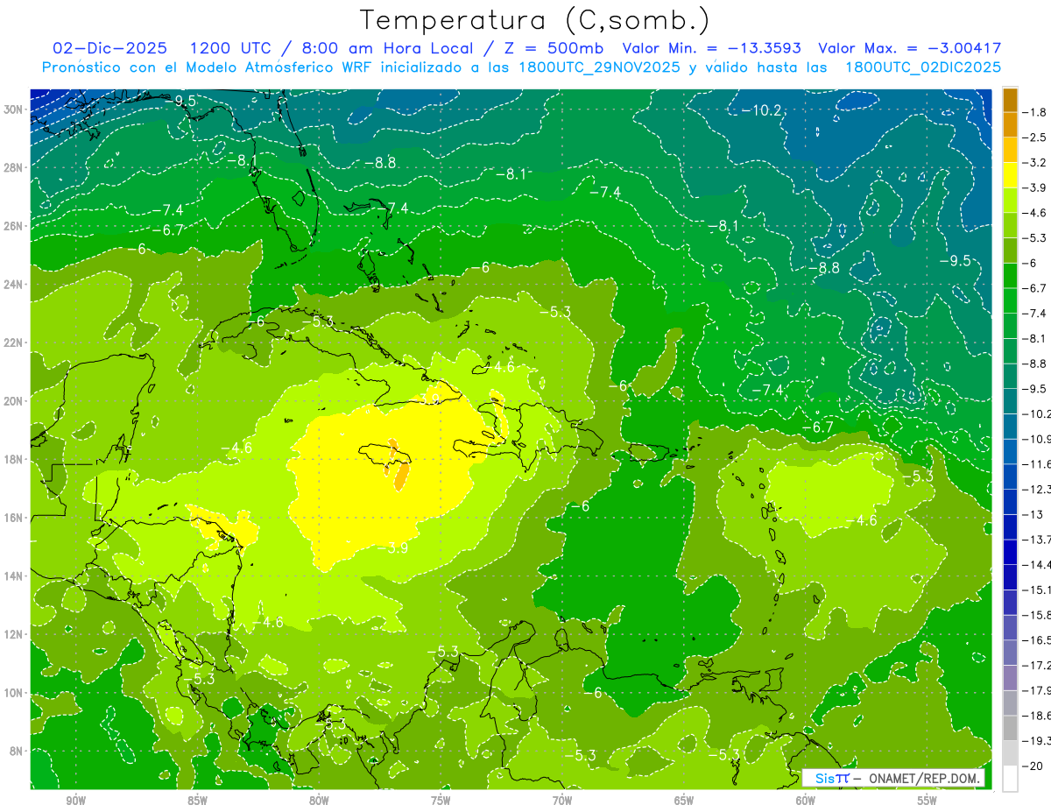Select the 55W longitude axis label
Screen dimensions: 1051x812
[928, 801]
